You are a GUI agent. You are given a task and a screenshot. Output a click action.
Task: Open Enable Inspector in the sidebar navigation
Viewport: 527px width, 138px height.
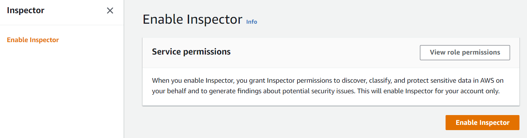tap(33, 40)
